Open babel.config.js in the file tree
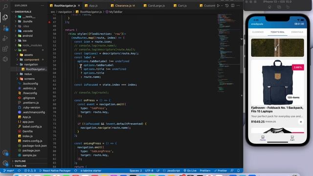 click(x=32, y=127)
